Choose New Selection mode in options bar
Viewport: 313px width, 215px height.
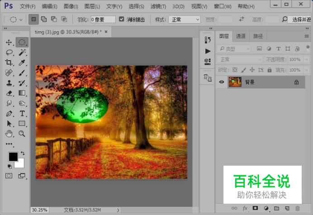(33, 19)
